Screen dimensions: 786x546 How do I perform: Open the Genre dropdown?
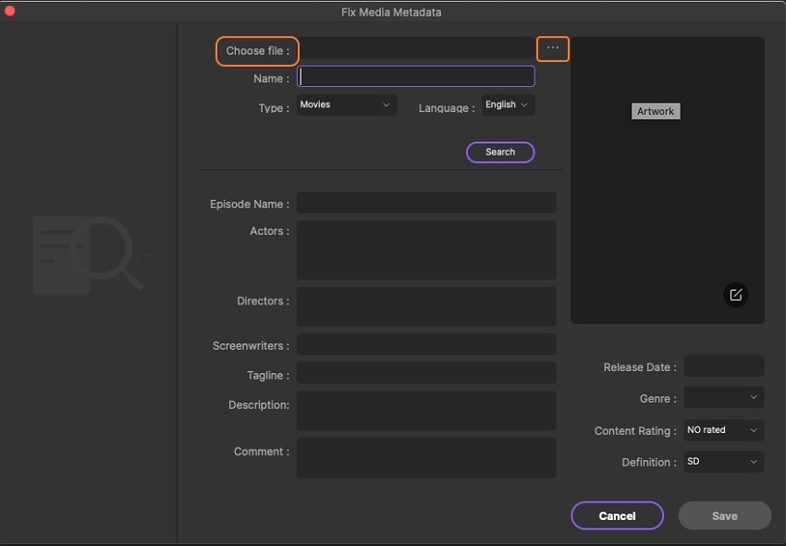(724, 398)
